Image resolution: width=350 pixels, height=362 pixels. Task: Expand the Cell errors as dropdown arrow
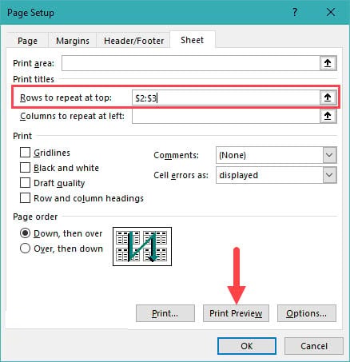pyautogui.click(x=329, y=175)
